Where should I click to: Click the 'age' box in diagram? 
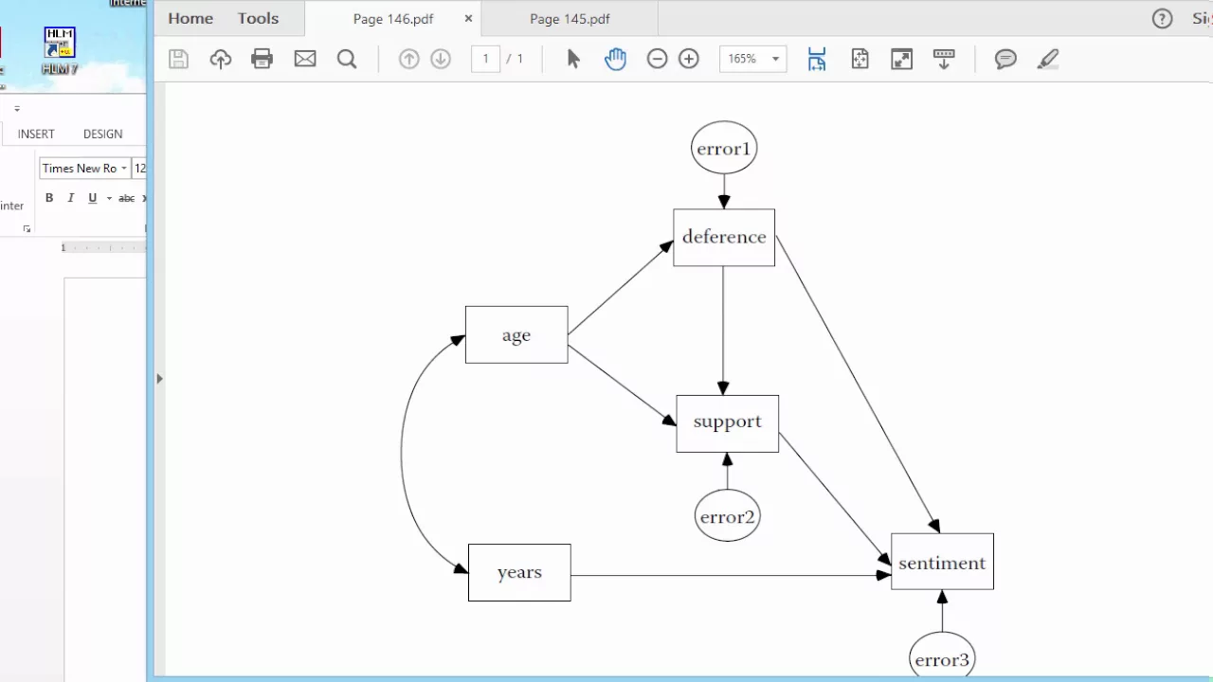(x=516, y=334)
